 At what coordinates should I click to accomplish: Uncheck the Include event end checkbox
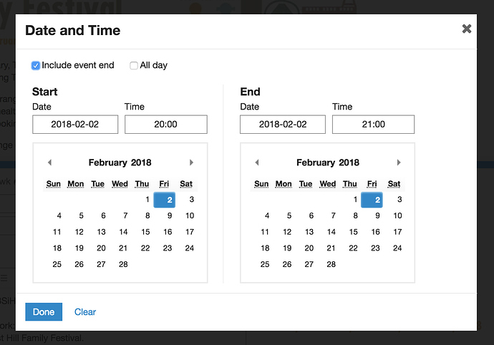tap(36, 66)
